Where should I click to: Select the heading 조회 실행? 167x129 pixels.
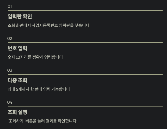click(18, 112)
